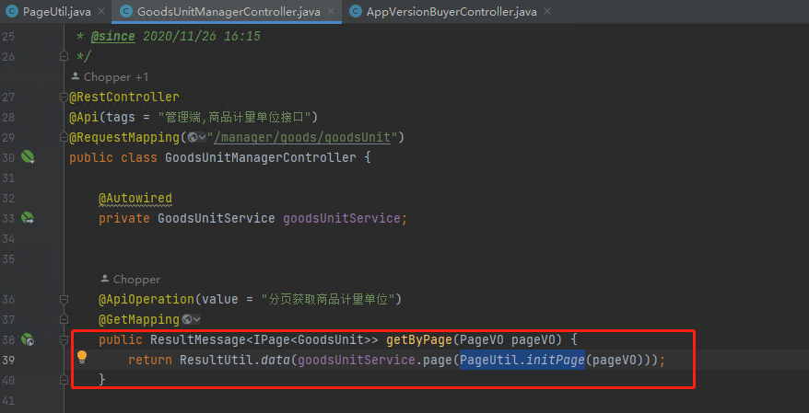Open the globe URL dropdown after @RequestMapping
Image resolution: width=809 pixels, height=413 pixels.
click(x=196, y=137)
